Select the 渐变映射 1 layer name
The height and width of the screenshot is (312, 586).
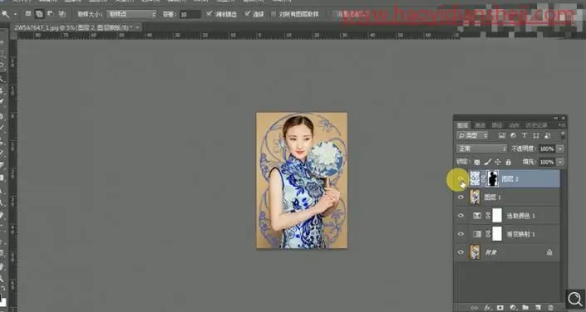pos(520,234)
